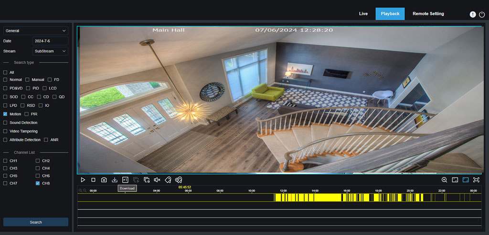Stop playback with the square Stop icon

point(94,180)
